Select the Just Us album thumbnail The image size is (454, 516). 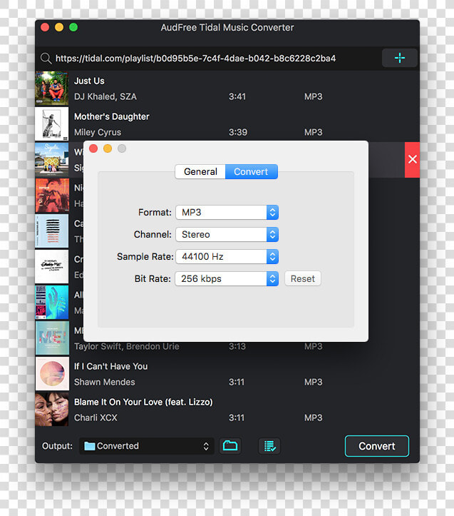[52, 88]
